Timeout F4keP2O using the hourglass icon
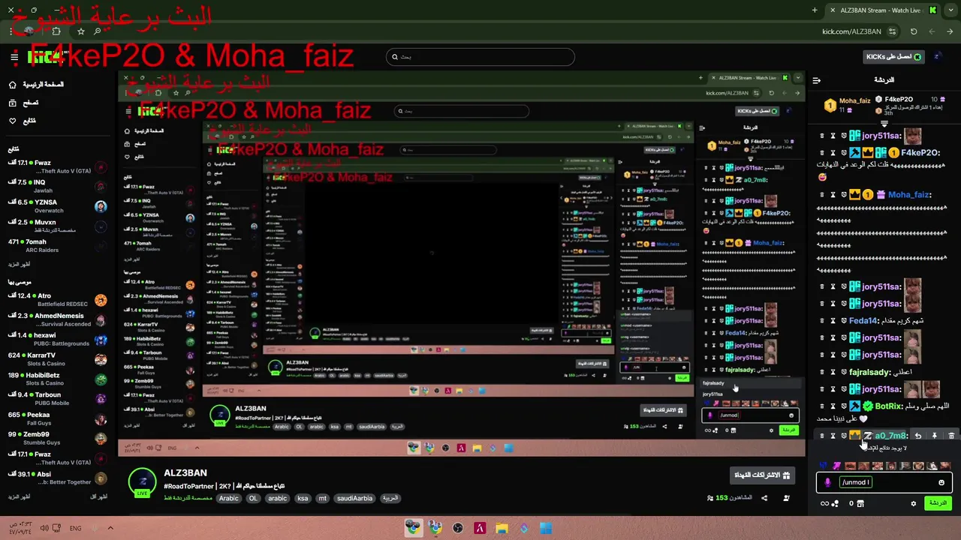 point(833,153)
